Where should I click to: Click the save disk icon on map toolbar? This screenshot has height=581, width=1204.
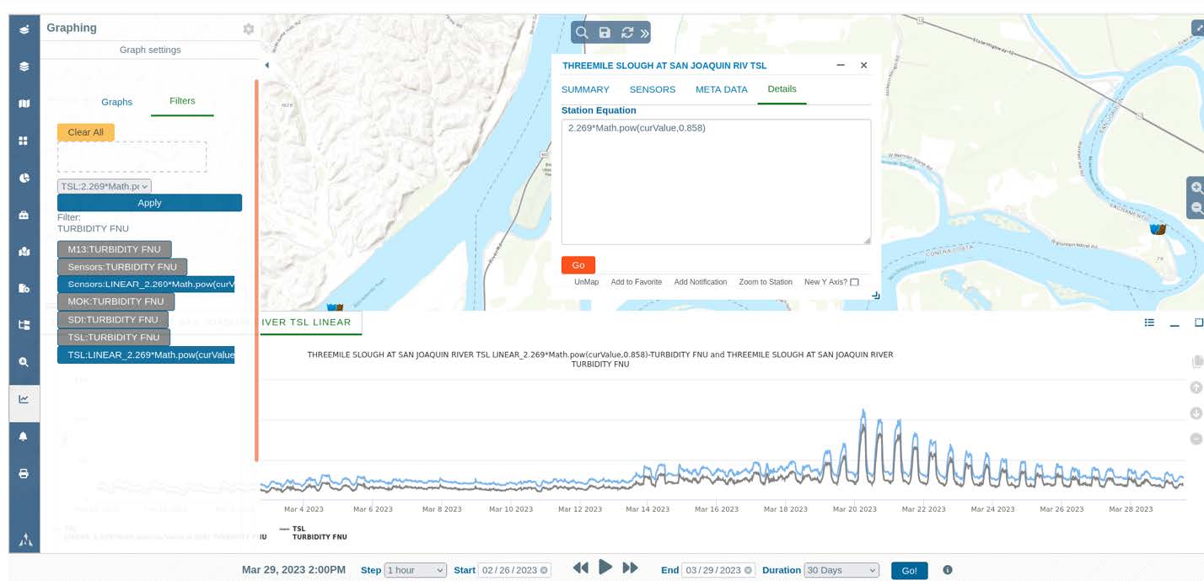point(605,33)
